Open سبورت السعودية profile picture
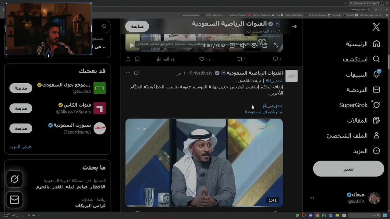390x219 pixels. click(x=99, y=128)
